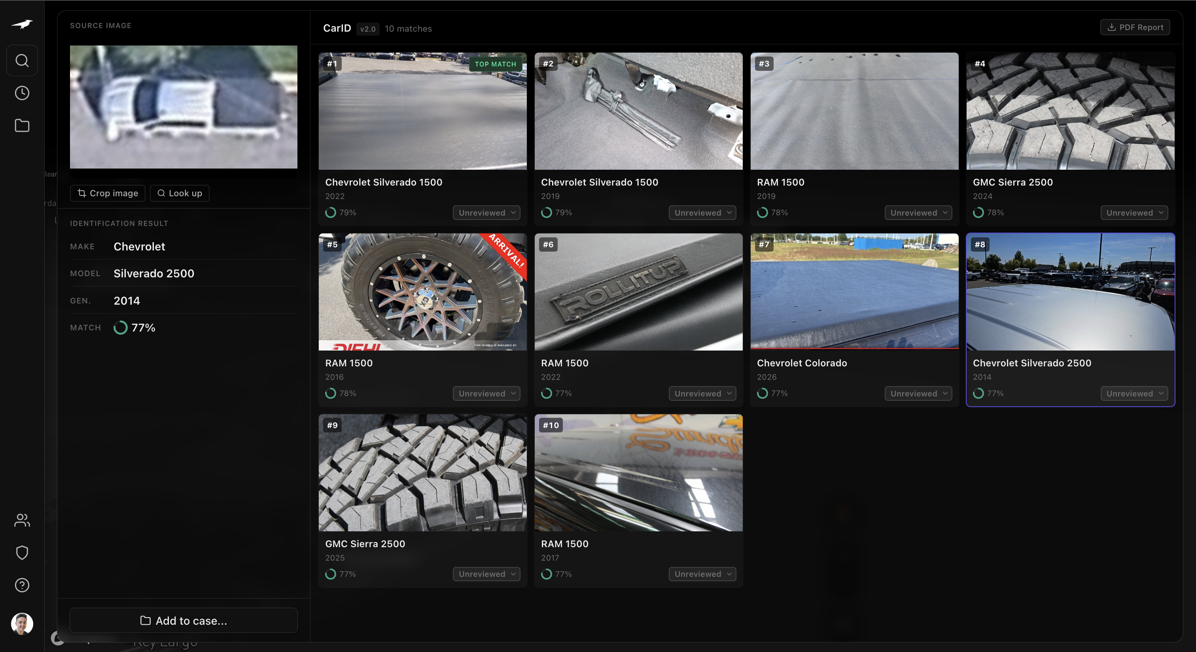Viewport: 1196px width, 652px height.
Task: Open the source image thumbnail
Action: point(184,107)
